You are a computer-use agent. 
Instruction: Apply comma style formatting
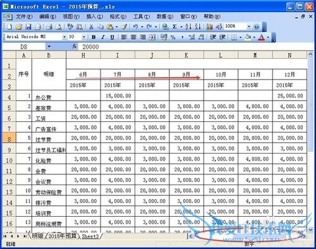183,37
